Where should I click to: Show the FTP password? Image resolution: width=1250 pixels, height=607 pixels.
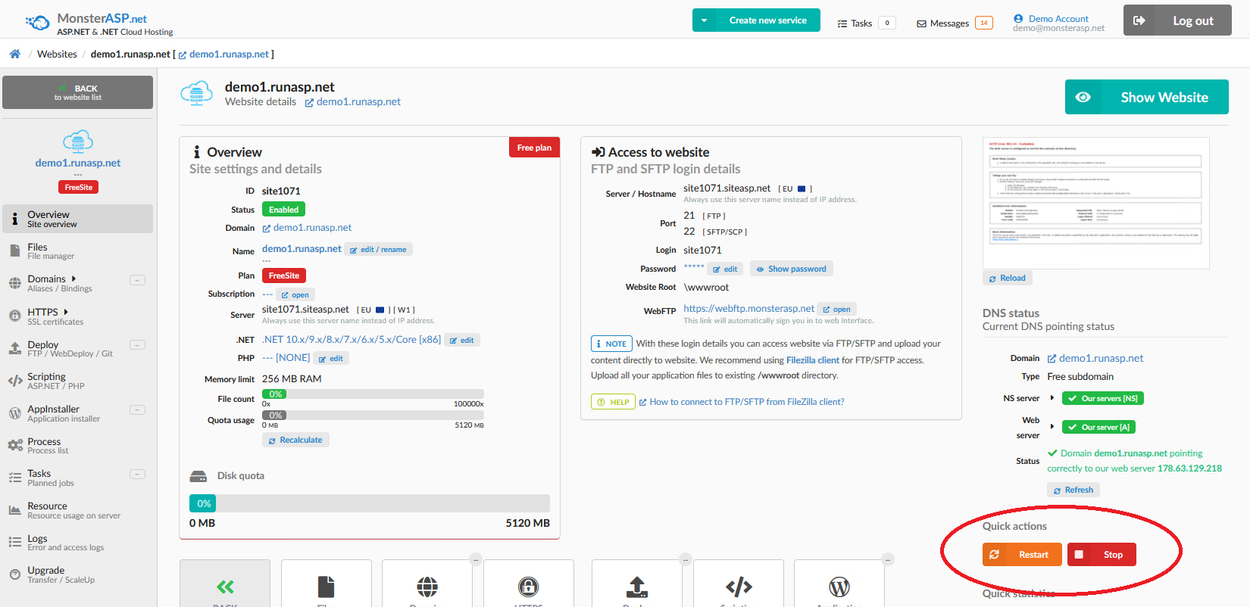click(791, 269)
